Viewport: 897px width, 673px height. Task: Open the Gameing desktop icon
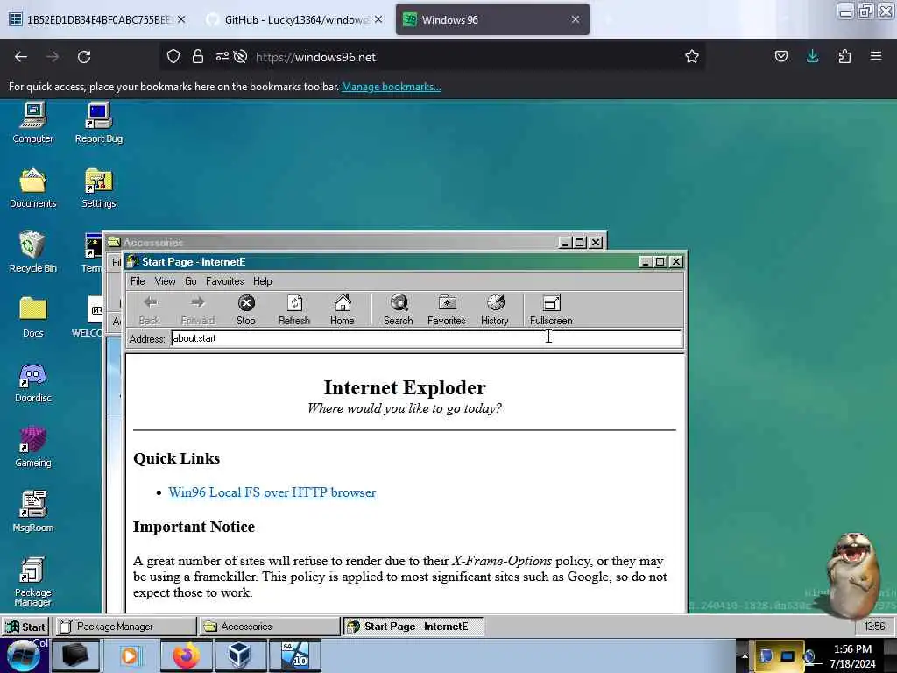[32, 448]
